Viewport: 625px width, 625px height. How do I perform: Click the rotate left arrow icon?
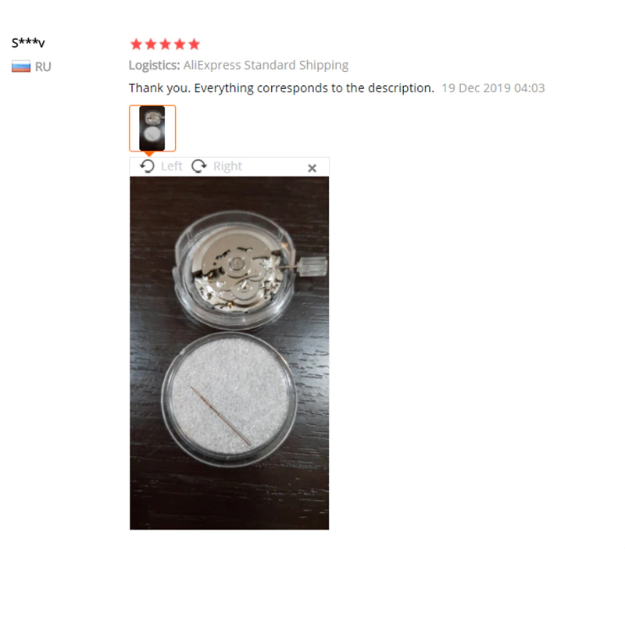(147, 166)
